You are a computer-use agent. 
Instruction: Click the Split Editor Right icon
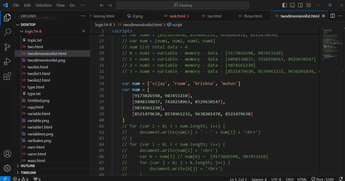point(333,16)
